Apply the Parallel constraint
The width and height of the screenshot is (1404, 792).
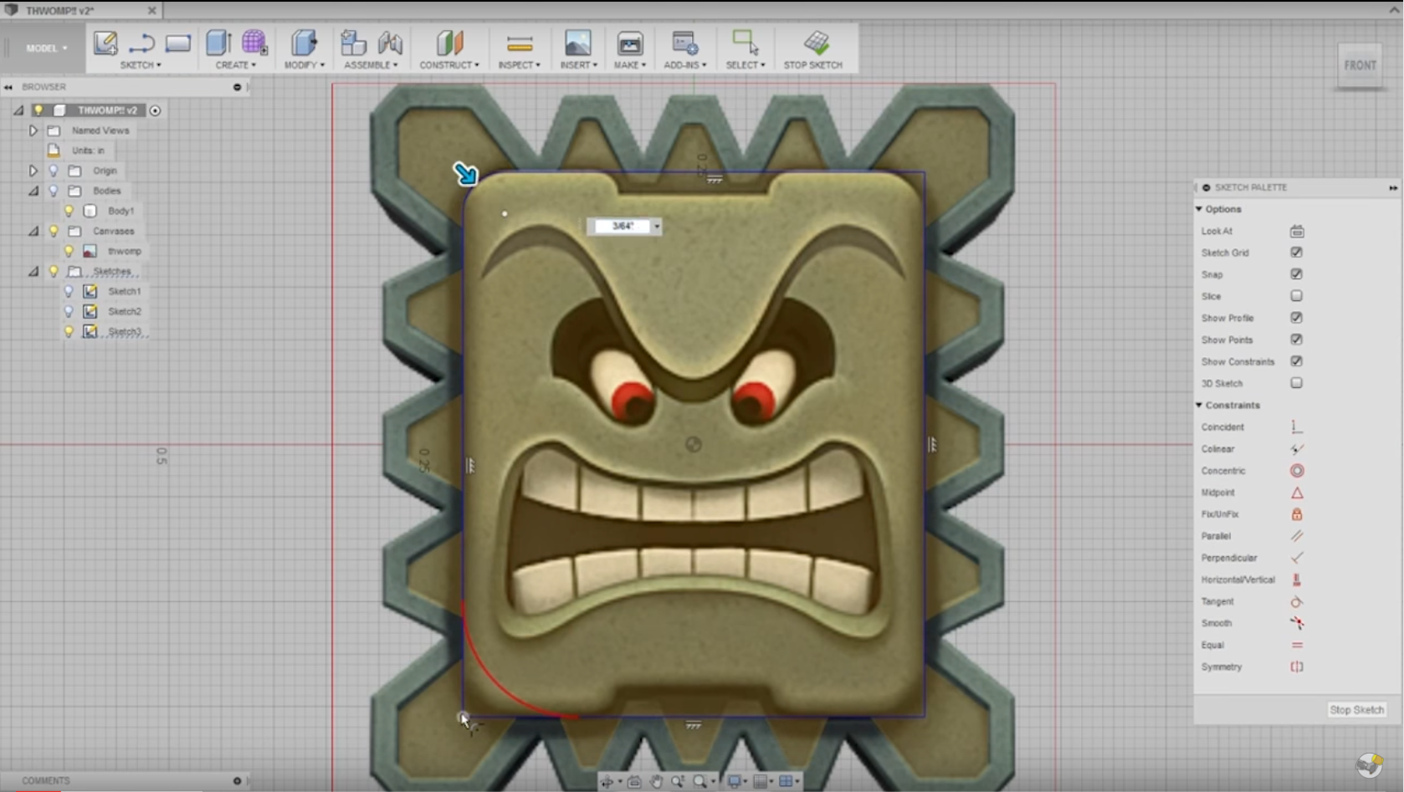(1297, 536)
